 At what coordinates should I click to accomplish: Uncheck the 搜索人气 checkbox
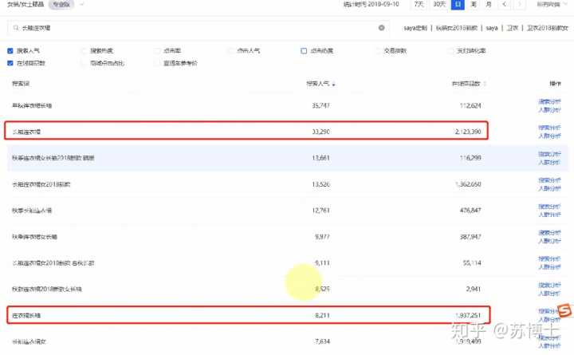(x=10, y=50)
